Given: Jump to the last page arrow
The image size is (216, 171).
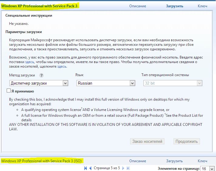Looking at the screenshot, I should [x=128, y=168].
